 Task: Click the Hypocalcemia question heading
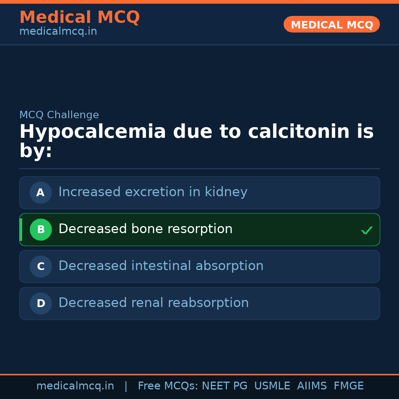tap(196, 141)
